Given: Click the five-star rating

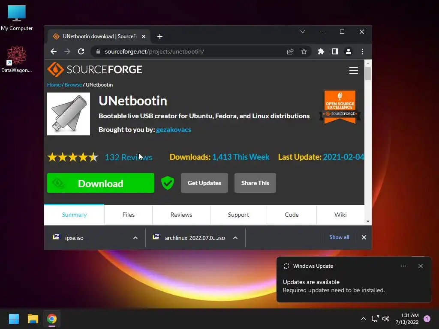Looking at the screenshot, I should (73, 157).
